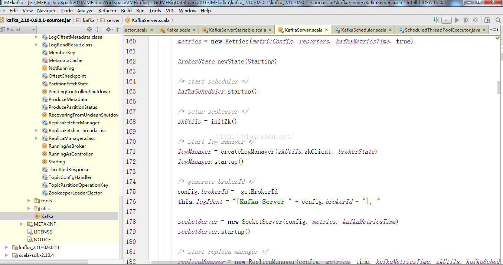Expand LogReadResult.class node

[x=36, y=45]
